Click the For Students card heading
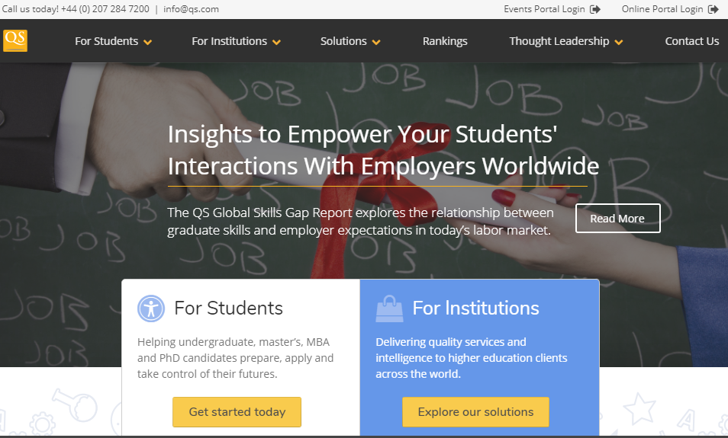Image resolution: width=728 pixels, height=438 pixels. coord(228,308)
